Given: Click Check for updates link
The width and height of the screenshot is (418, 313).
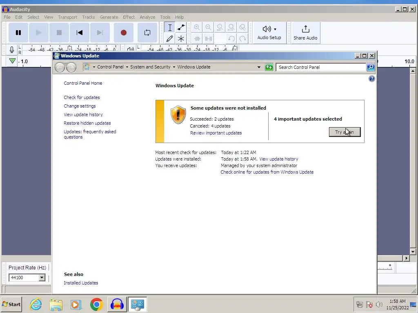Looking at the screenshot, I should (x=82, y=97).
